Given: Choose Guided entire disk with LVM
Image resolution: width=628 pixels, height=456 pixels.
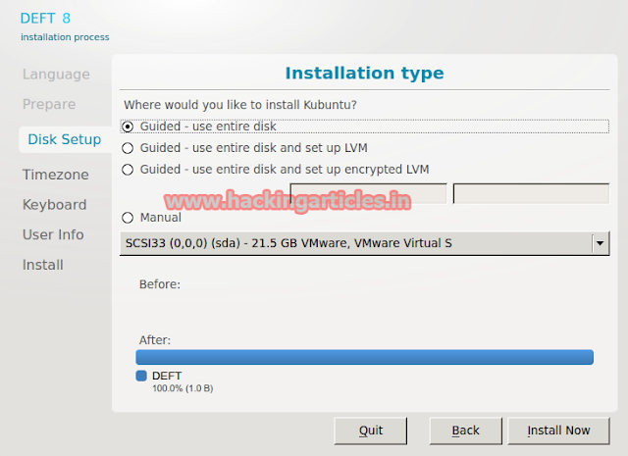Looking at the screenshot, I should point(128,148).
